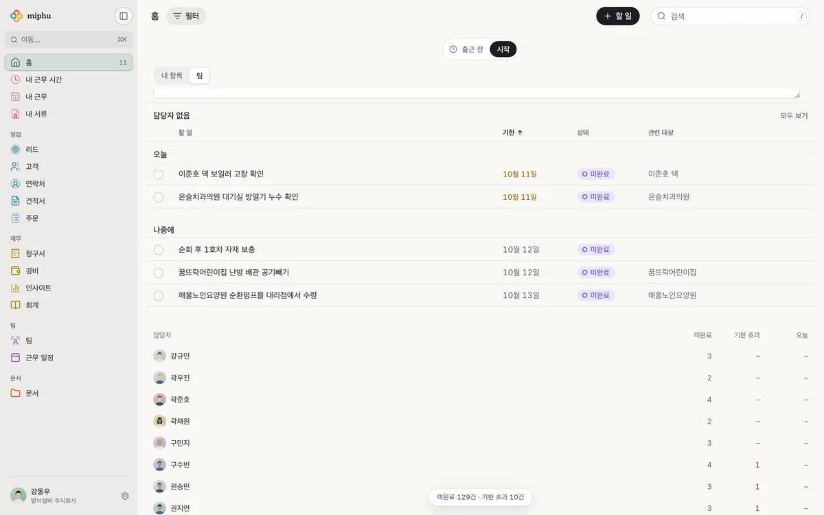824x515 pixels.
Task: Open assignee row 곽우진
Action: point(481,378)
